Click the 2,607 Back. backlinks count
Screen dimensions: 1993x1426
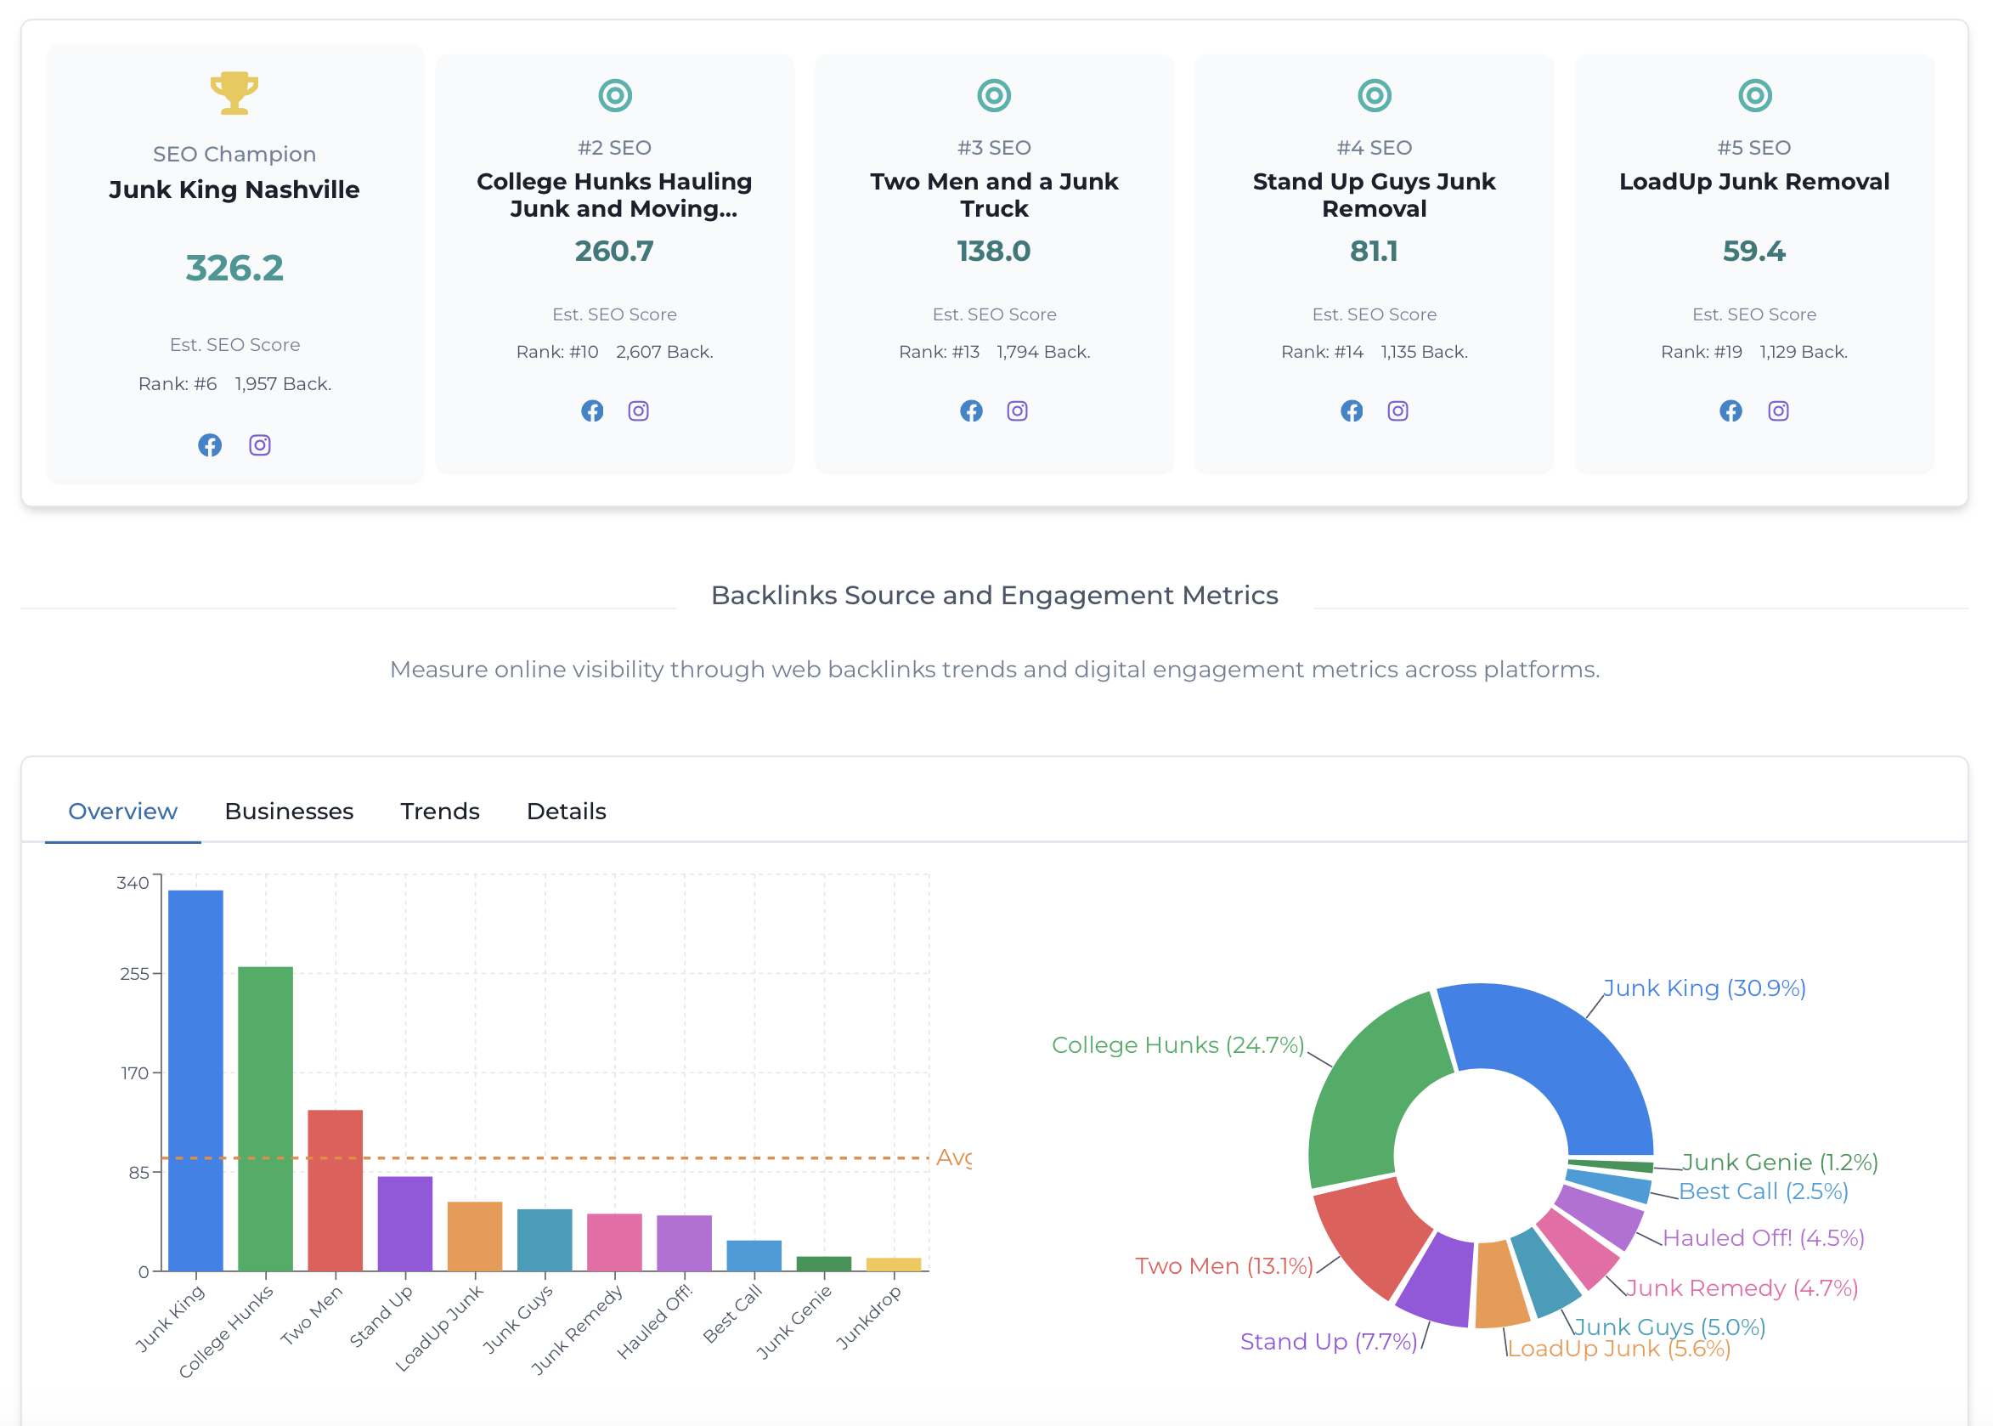tap(664, 352)
